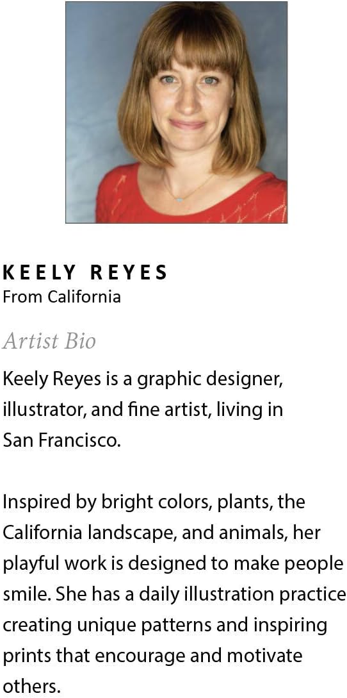Click the artist portrait photo
The image size is (347, 698).
(x=176, y=112)
